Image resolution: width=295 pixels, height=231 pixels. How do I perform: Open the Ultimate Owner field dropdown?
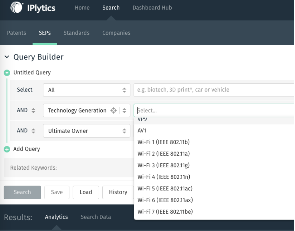pos(86,131)
